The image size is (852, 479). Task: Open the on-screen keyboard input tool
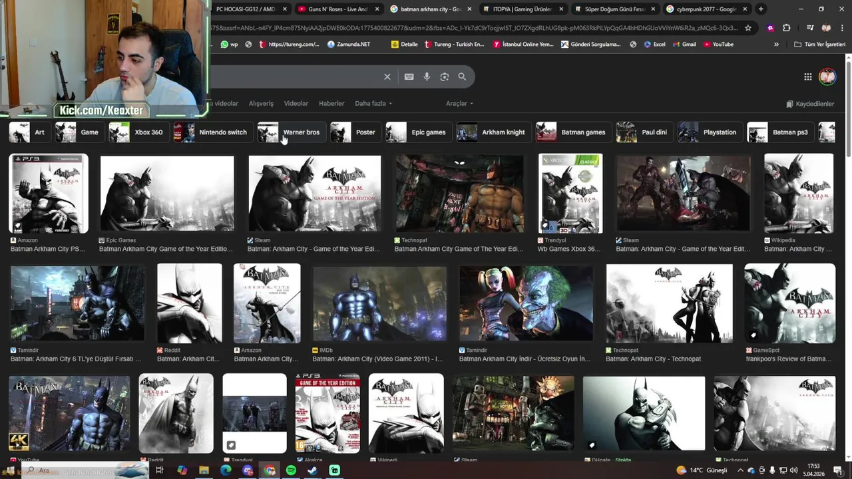pyautogui.click(x=409, y=77)
